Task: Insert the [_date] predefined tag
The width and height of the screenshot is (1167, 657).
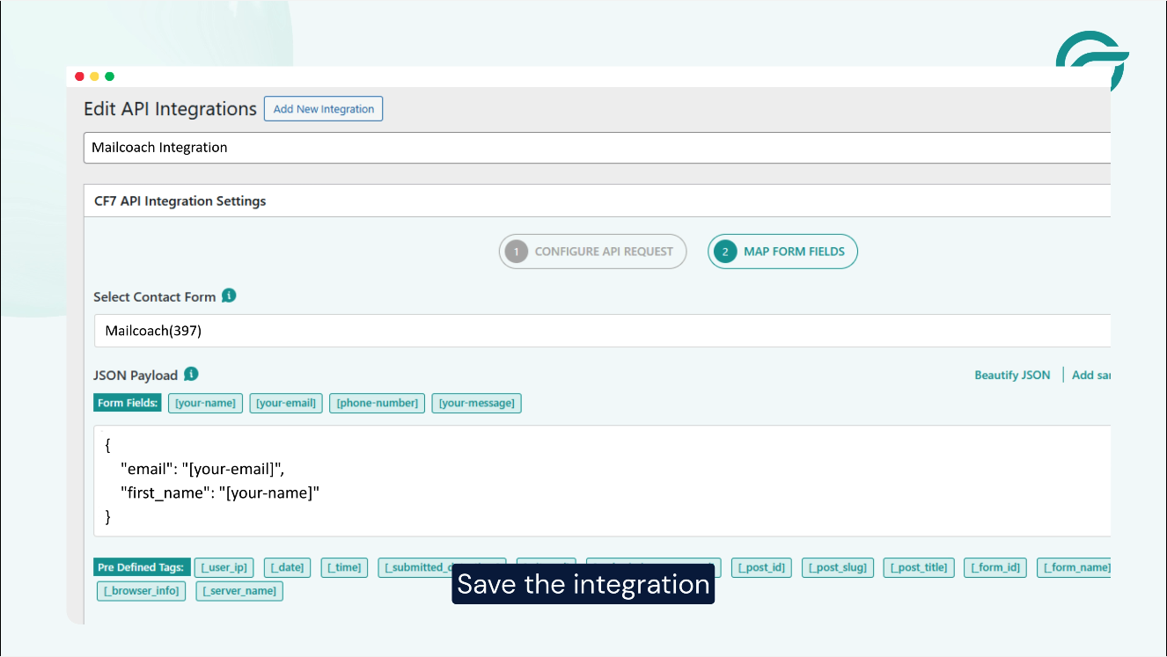Action: click(x=287, y=567)
